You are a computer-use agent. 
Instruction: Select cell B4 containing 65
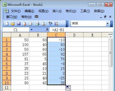[x=38, y=54]
